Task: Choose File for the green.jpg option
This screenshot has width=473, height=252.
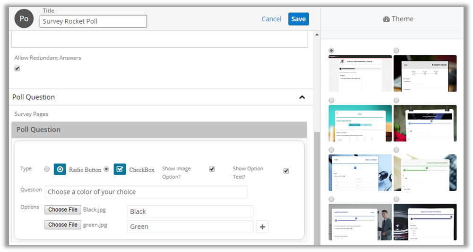Action: [63, 225]
